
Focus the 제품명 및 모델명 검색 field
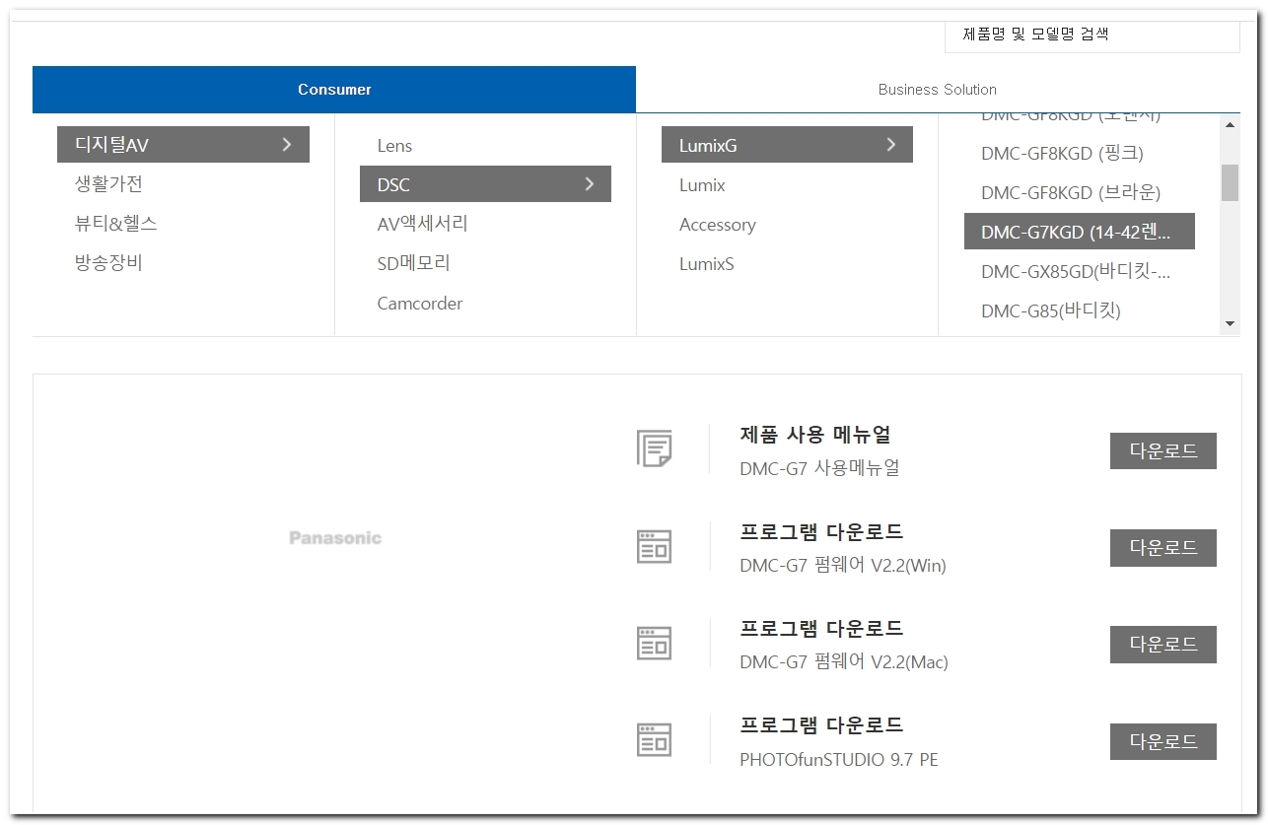pyautogui.click(x=1092, y=34)
